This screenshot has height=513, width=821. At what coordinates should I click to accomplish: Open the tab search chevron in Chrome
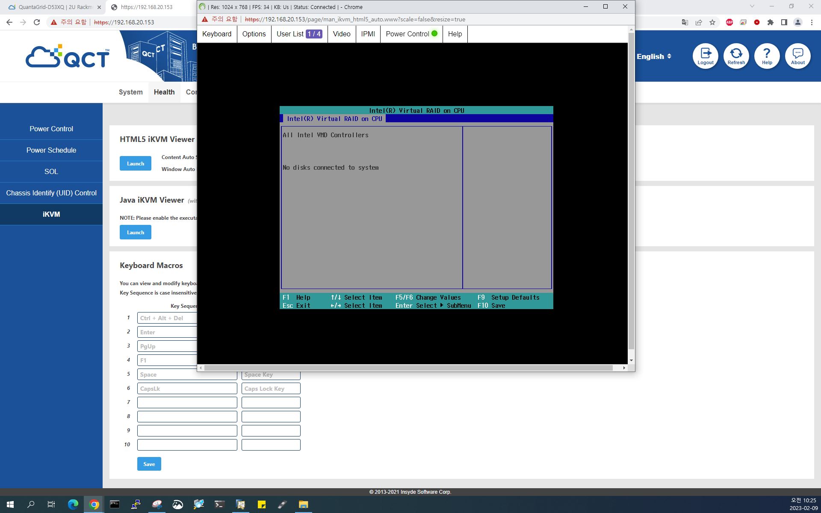tap(752, 6)
